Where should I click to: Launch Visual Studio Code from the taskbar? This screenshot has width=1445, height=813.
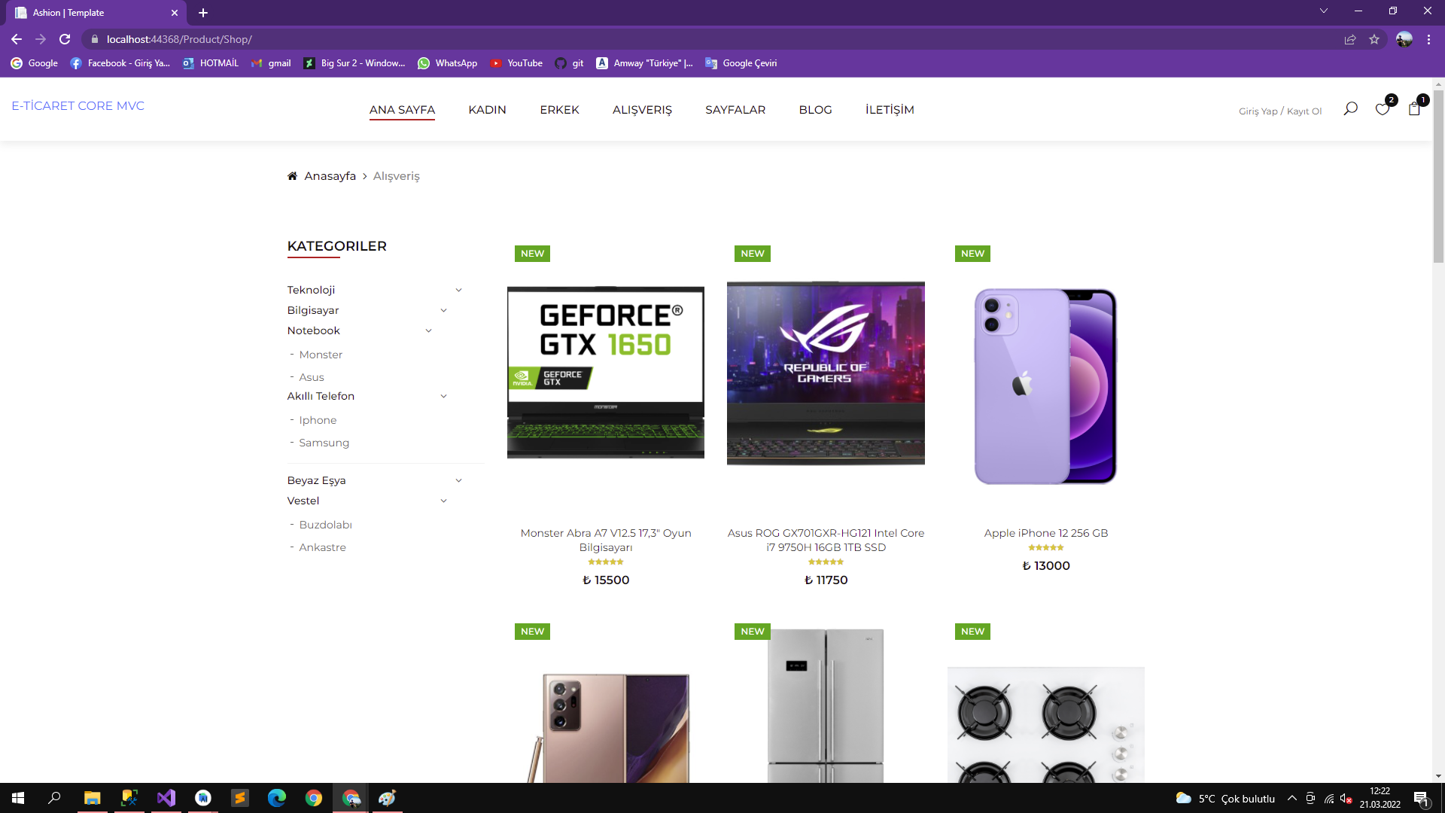coord(166,798)
